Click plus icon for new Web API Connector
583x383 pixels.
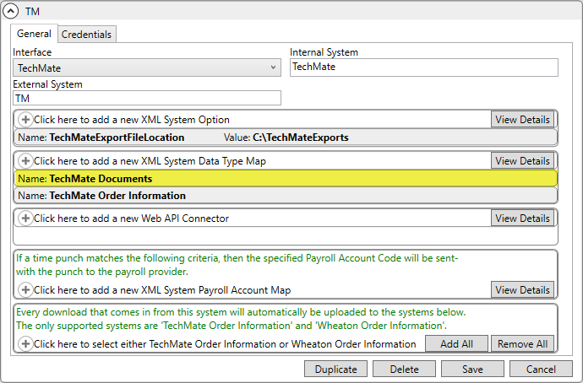coord(25,218)
